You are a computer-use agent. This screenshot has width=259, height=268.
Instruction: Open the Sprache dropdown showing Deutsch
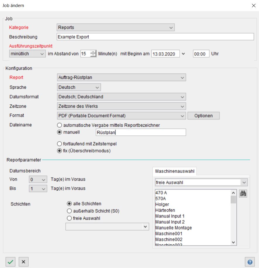click(79, 87)
